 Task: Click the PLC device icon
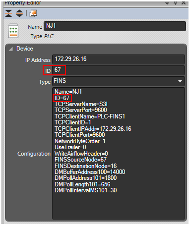[x=13, y=31]
